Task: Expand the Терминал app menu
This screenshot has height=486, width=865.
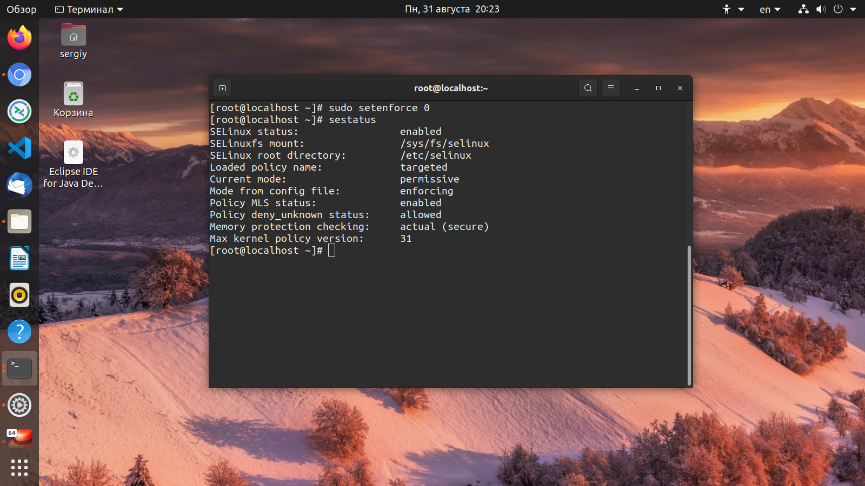Action: click(90, 9)
